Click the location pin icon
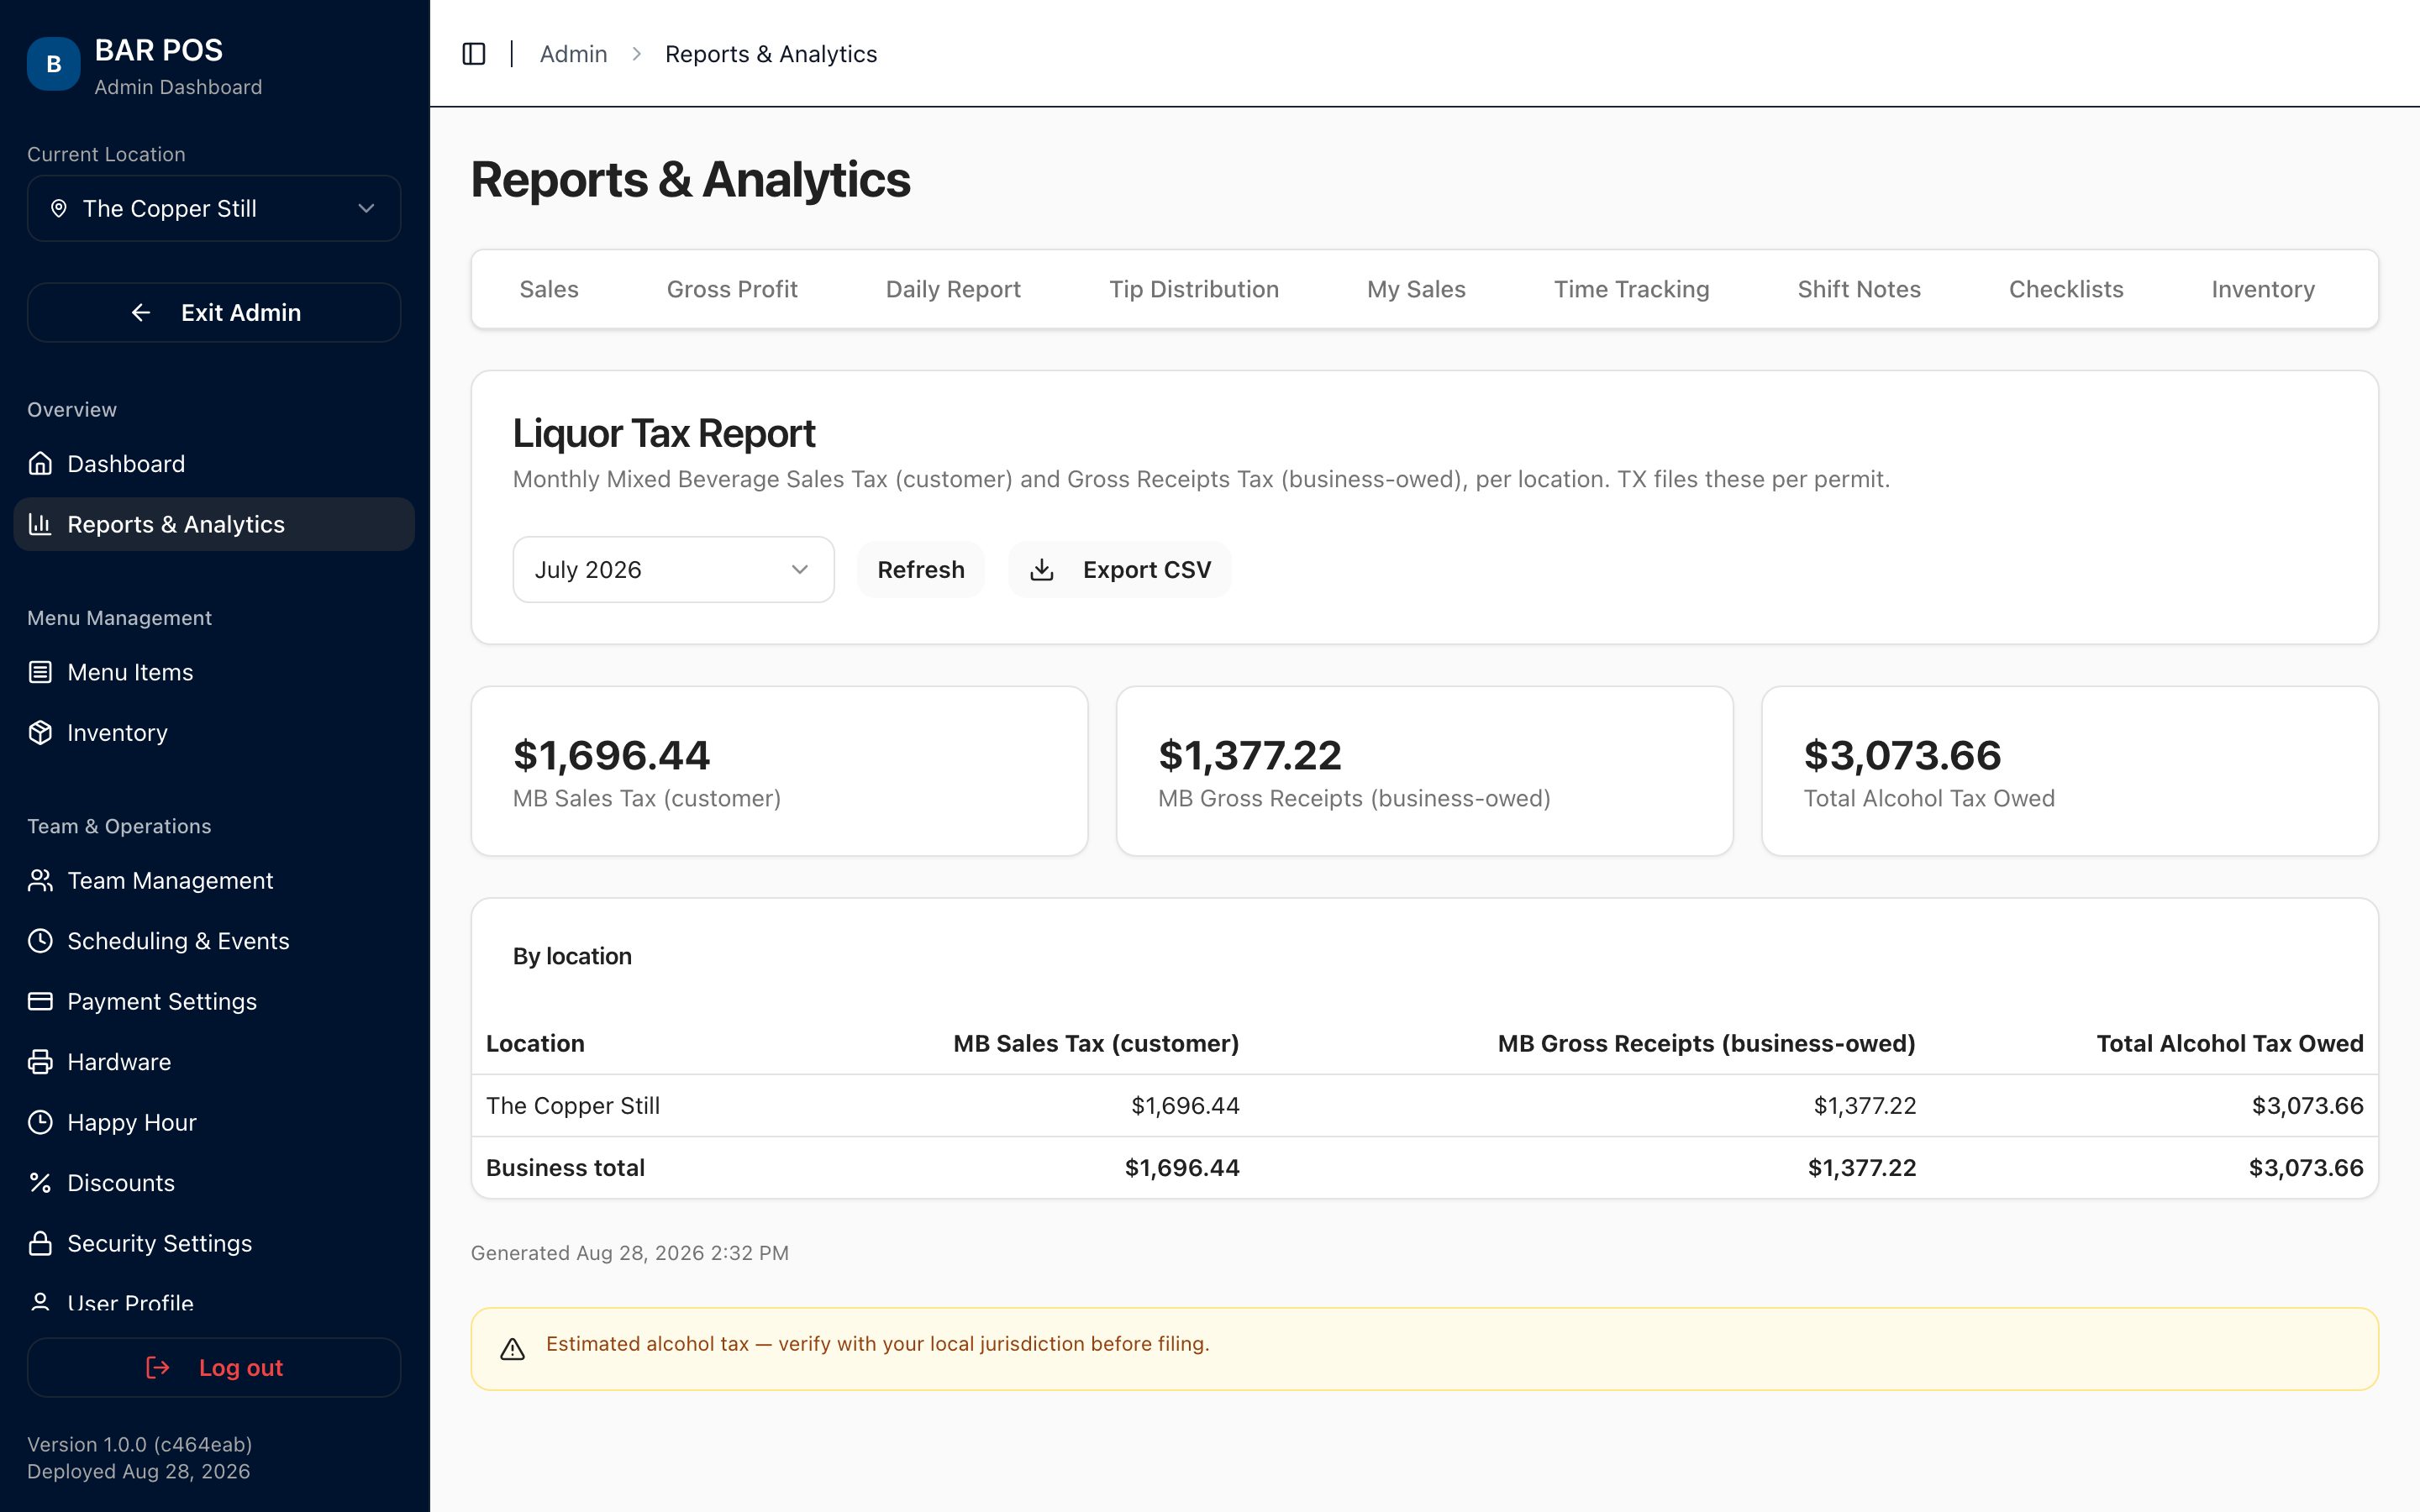 point(59,208)
